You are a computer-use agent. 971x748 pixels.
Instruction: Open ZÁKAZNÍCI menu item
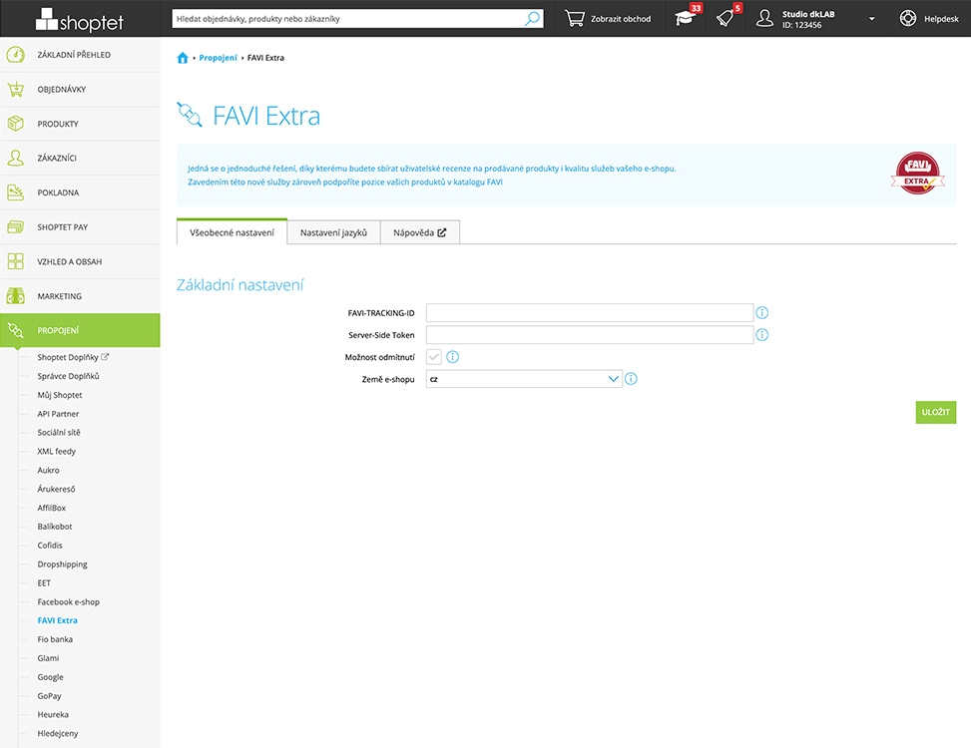click(80, 158)
